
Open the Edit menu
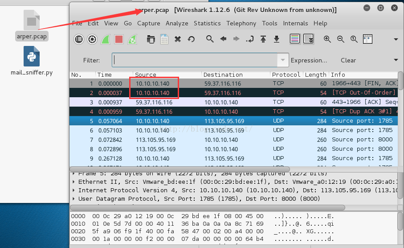click(x=93, y=24)
